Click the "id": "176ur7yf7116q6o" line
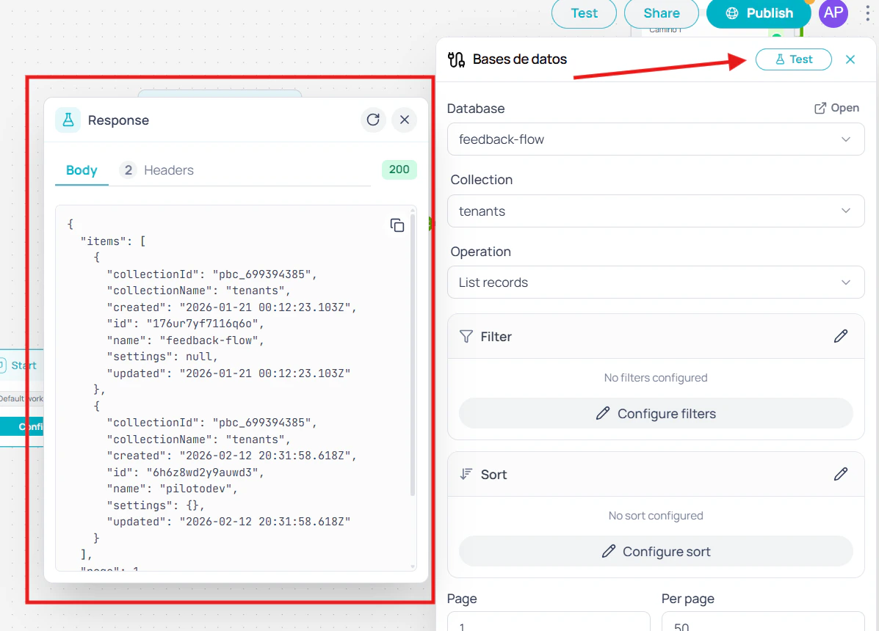Viewport: 879px width, 631px height. point(185,324)
